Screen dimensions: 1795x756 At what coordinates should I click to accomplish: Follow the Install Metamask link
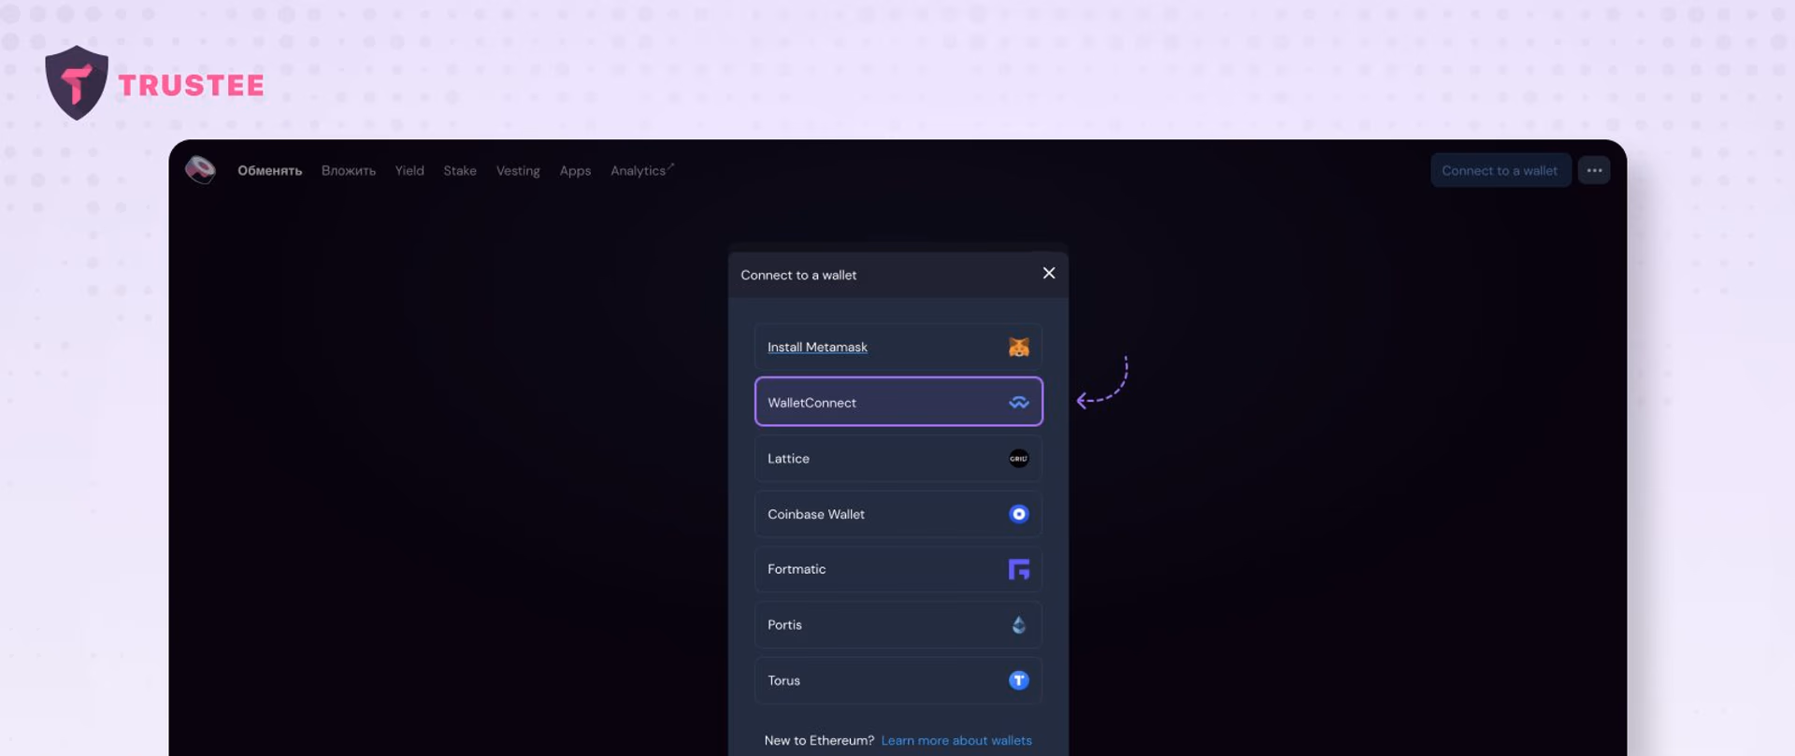pyautogui.click(x=817, y=347)
